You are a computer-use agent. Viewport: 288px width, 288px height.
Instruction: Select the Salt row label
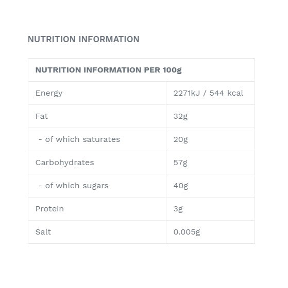[43, 232]
